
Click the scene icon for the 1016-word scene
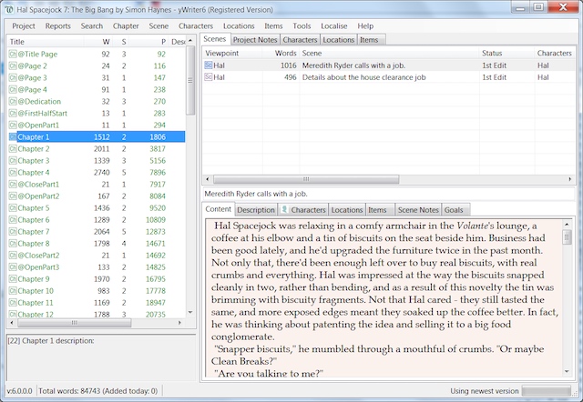(209, 65)
